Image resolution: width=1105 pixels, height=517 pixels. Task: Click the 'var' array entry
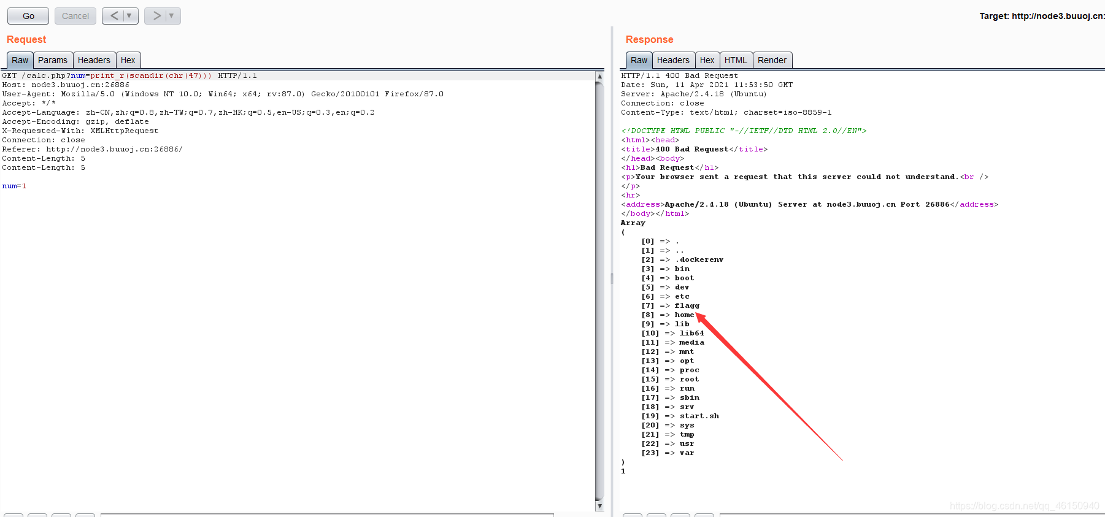687,453
